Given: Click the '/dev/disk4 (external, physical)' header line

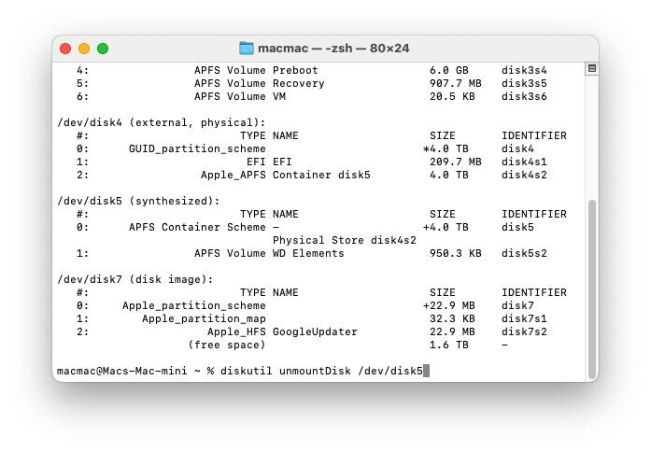Looking at the screenshot, I should 162,122.
